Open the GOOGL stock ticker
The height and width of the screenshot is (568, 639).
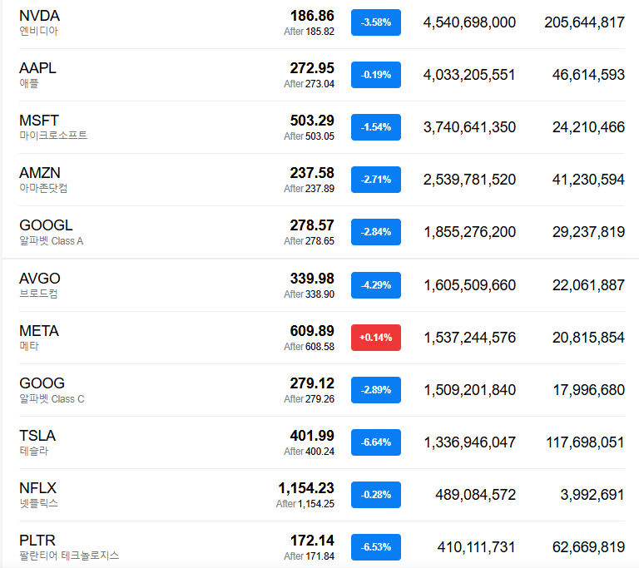(x=46, y=225)
